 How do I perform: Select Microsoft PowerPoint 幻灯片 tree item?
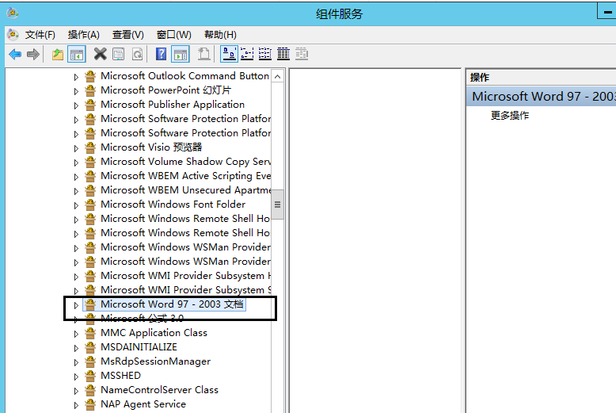click(165, 90)
